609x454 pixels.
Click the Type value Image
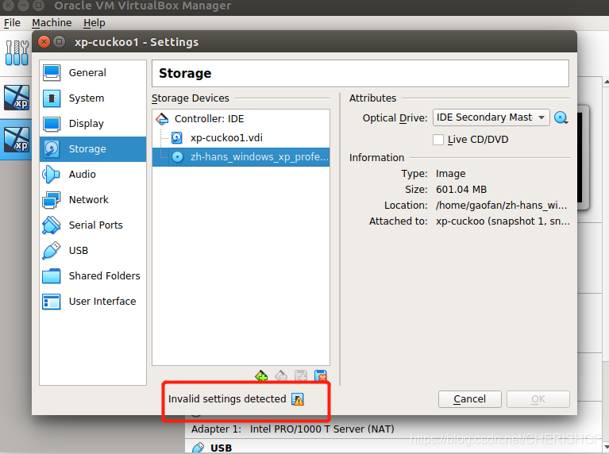(450, 174)
